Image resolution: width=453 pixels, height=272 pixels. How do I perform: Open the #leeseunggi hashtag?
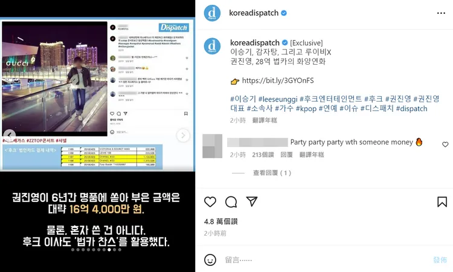[278, 99]
